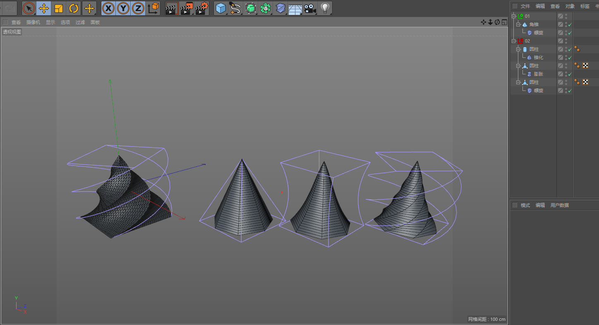
Task: Toggle viewport maximize layout icon
Action: 504,22
